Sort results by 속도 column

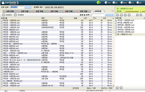107,18
